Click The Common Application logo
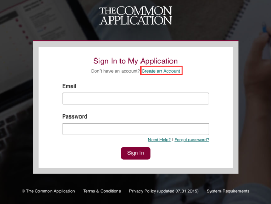 pos(136,16)
